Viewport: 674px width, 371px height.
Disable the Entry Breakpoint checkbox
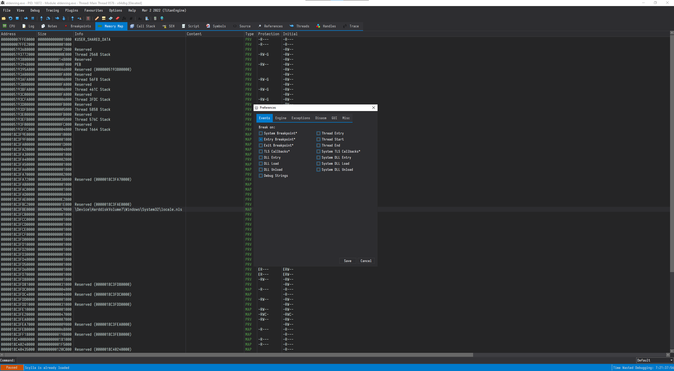pyautogui.click(x=261, y=139)
